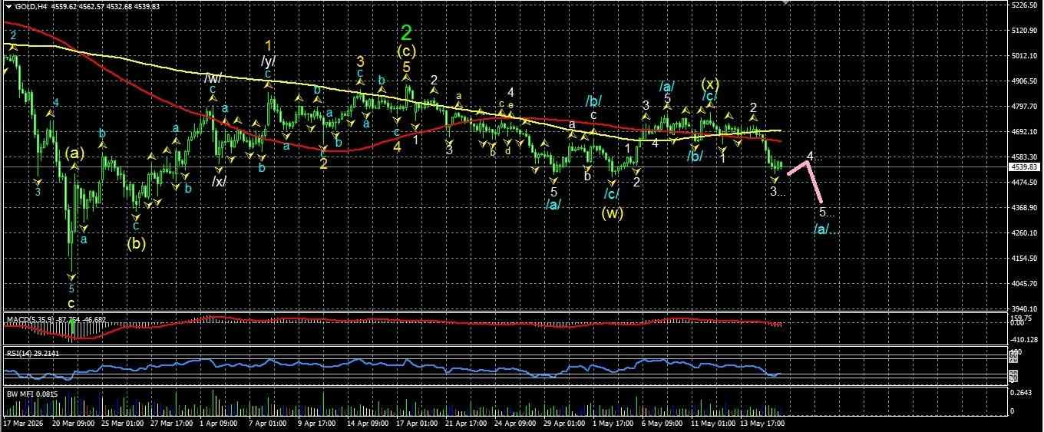Click the 21 Apr 17:00 time label
This screenshot has height=432, width=1044.
coord(467,423)
